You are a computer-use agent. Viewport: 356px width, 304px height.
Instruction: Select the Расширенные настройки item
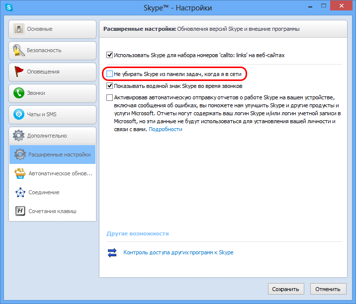point(52,154)
